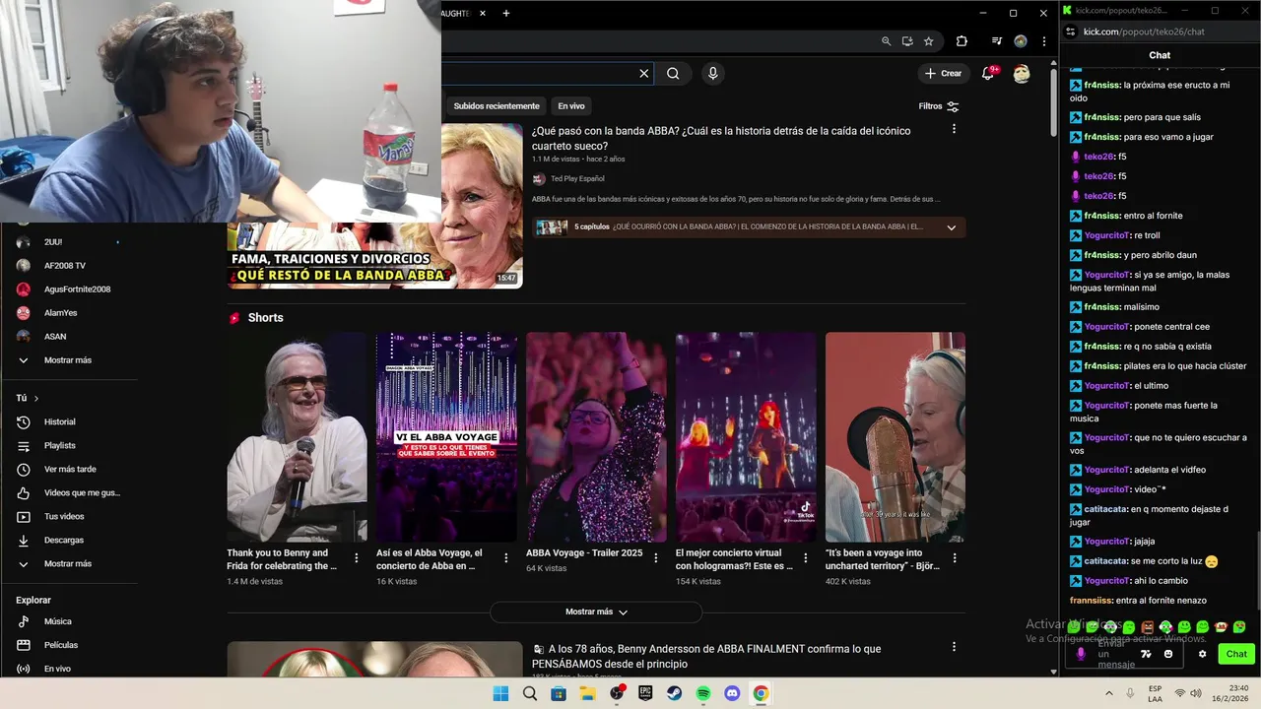Expand the Shorts shelf with Mostrar más
The width and height of the screenshot is (1261, 709).
pyautogui.click(x=596, y=612)
